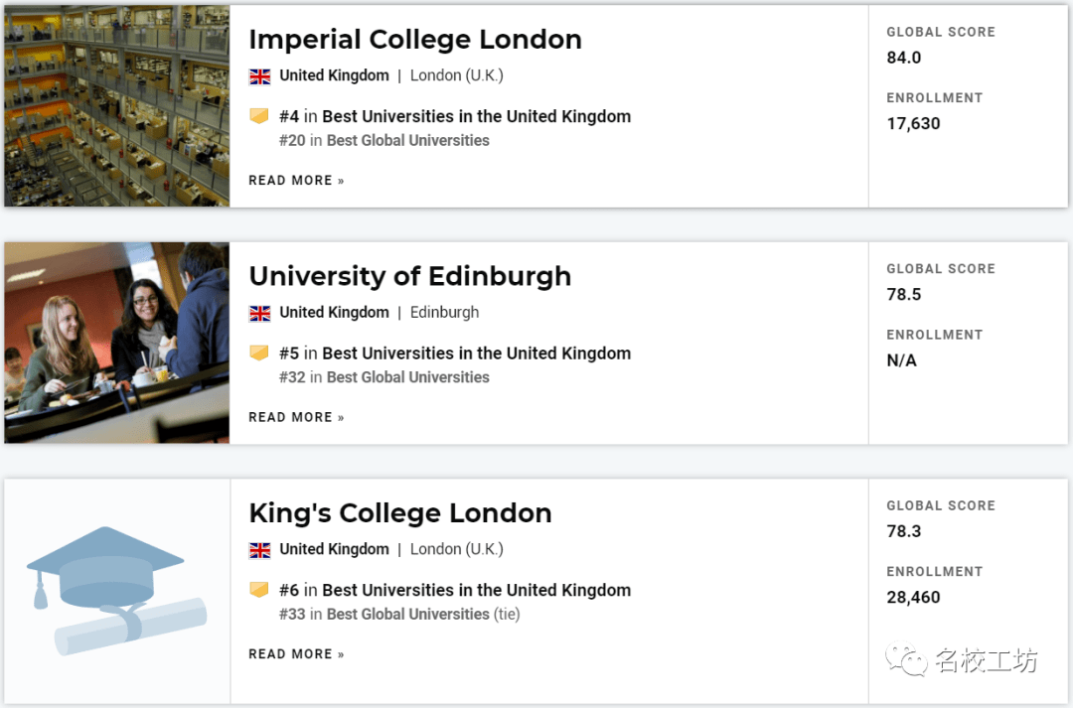
Task: Click UK flag icon under King's College London
Action: pos(259,550)
